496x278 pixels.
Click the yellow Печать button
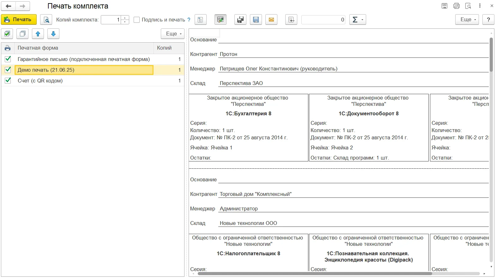coord(19,20)
